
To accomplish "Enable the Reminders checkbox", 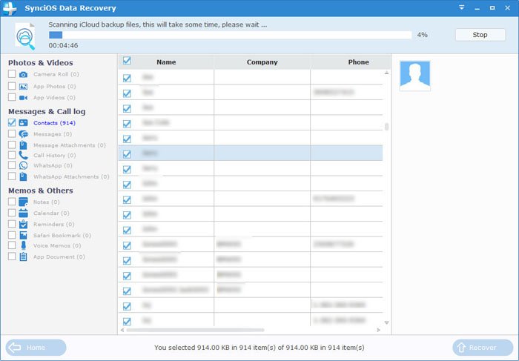I will tap(12, 224).
